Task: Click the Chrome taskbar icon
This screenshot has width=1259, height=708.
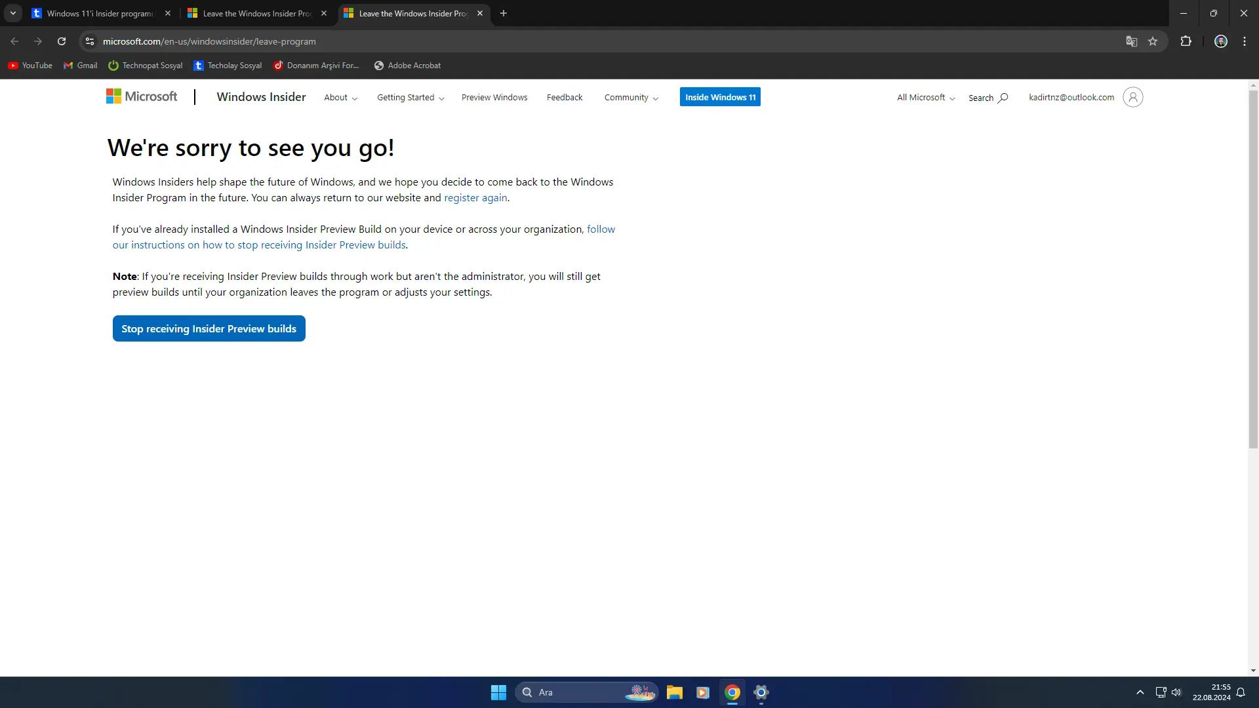Action: click(x=732, y=692)
